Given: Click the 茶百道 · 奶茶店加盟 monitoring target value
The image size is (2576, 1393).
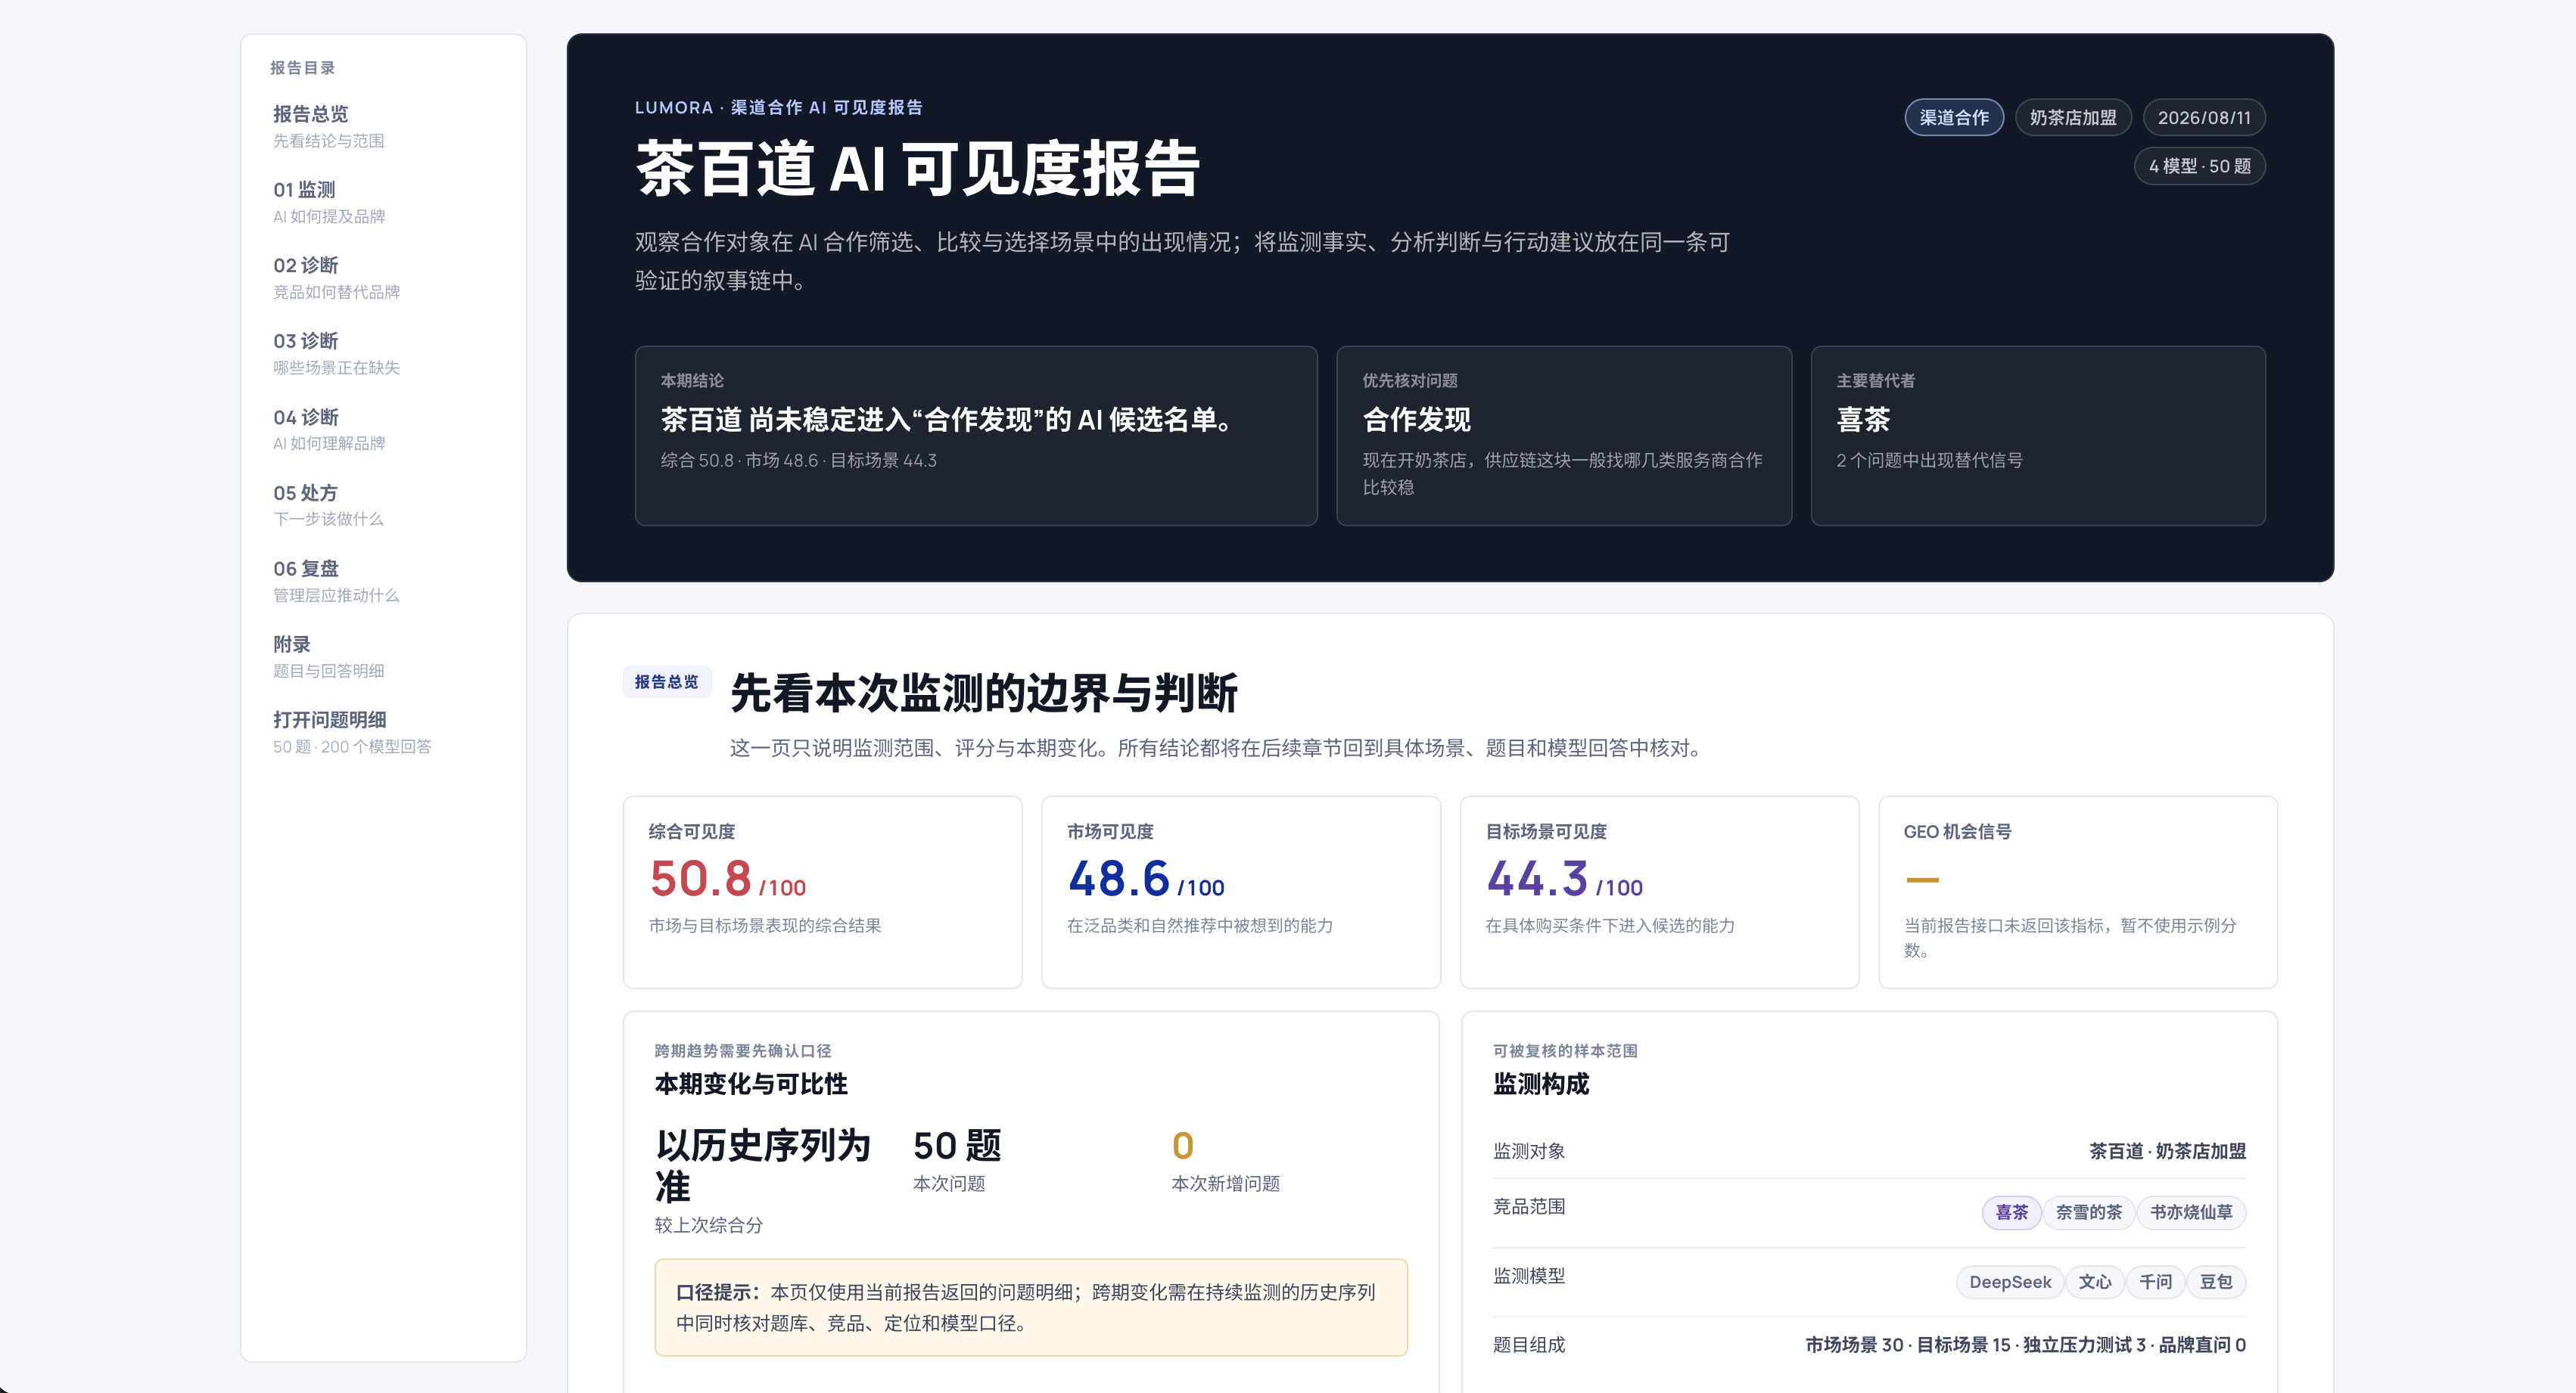Looking at the screenshot, I should click(2167, 1151).
